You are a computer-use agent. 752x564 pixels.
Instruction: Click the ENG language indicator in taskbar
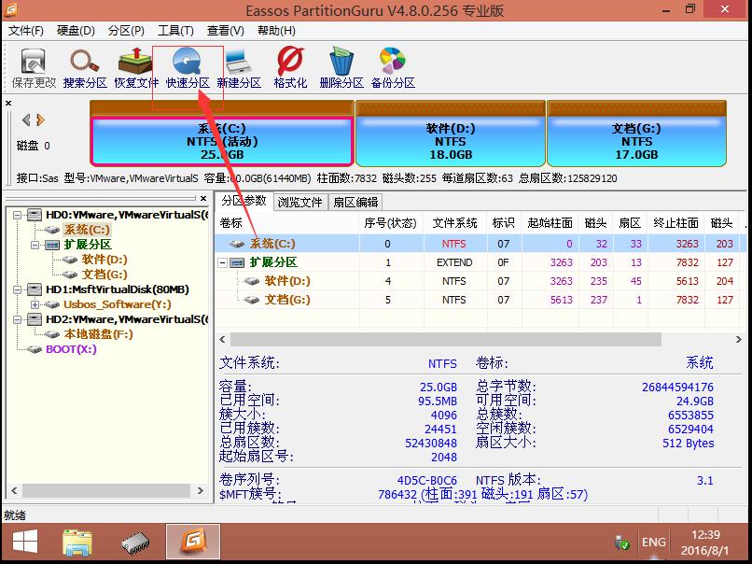click(x=653, y=542)
